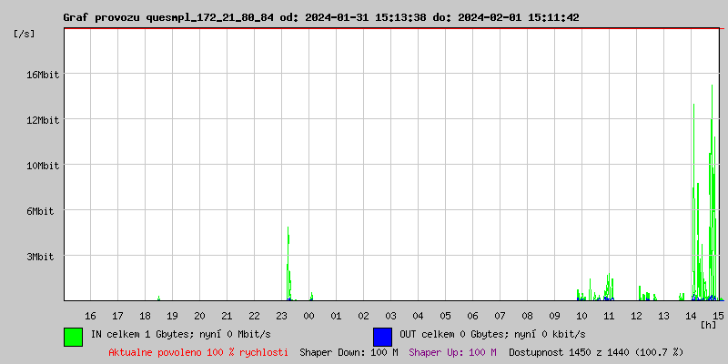Click the 'Shaper Down: 100 M' text
Viewport: 728px width, 364px height.
coord(349,351)
